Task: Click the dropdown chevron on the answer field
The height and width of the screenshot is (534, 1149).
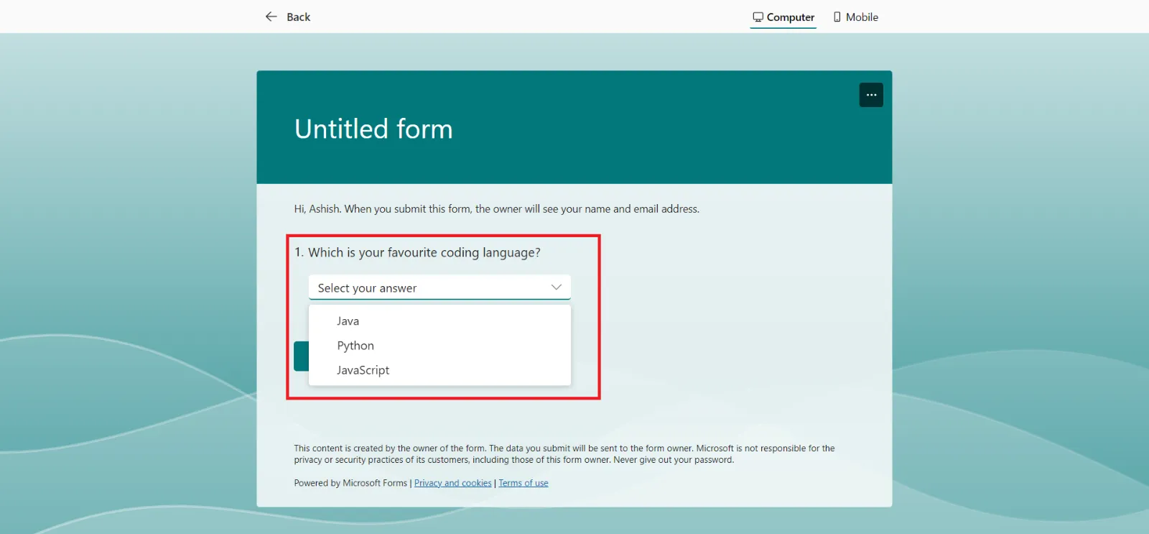Action: (x=555, y=287)
